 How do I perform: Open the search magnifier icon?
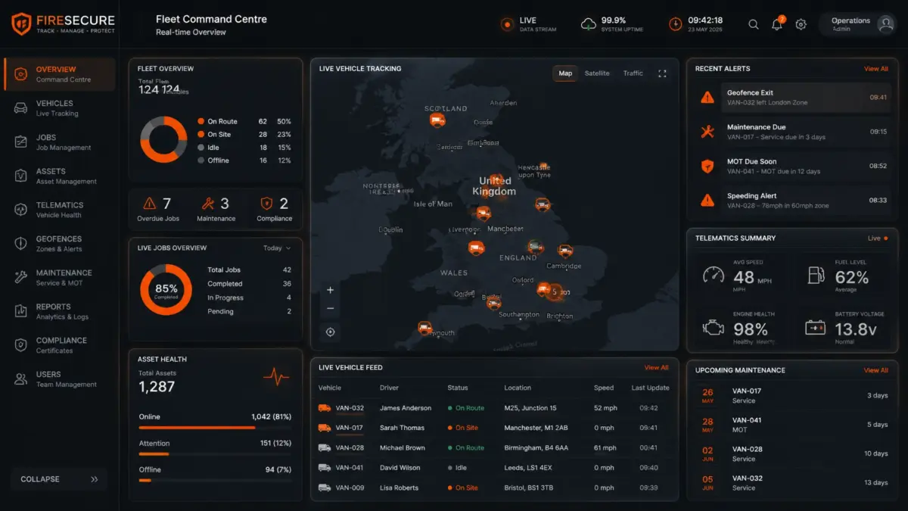754,24
